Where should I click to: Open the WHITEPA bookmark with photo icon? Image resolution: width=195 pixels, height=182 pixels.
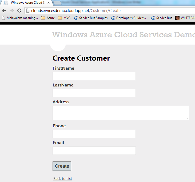coord(185,18)
